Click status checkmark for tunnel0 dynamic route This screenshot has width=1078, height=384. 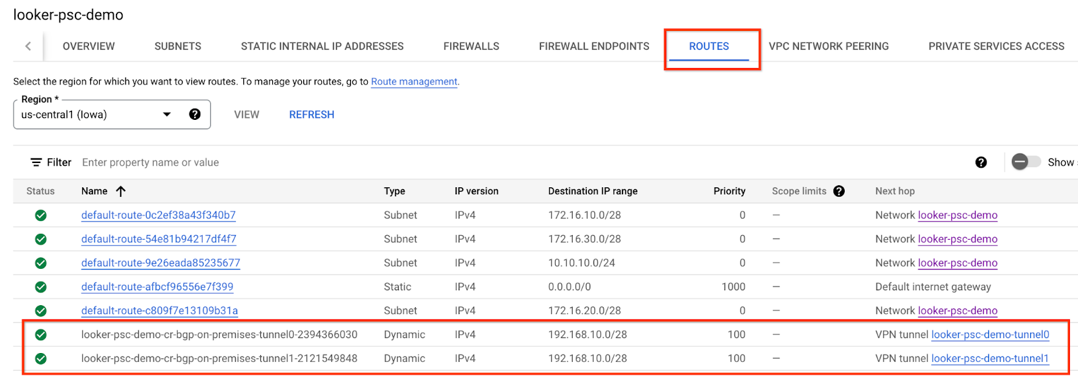(41, 335)
